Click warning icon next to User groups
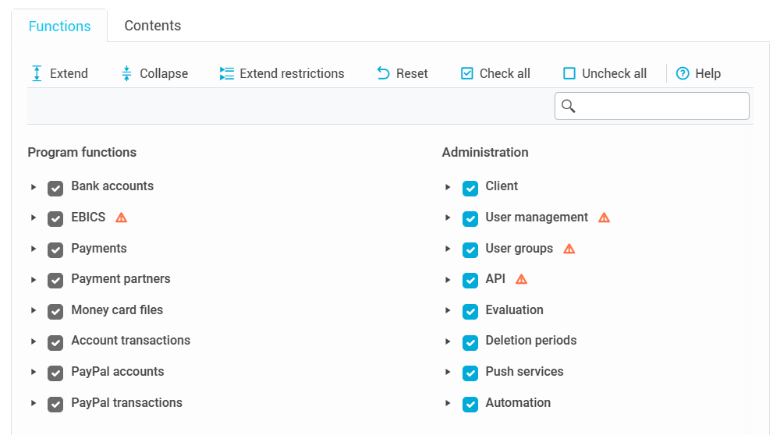Viewport: 780px width, 435px height. 569,249
